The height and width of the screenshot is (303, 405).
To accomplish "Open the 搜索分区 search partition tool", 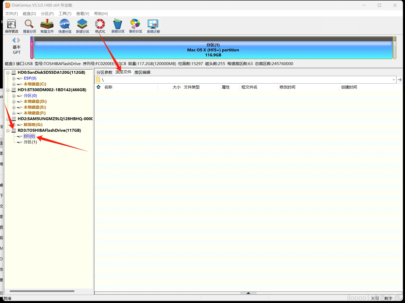I will click(x=29, y=26).
